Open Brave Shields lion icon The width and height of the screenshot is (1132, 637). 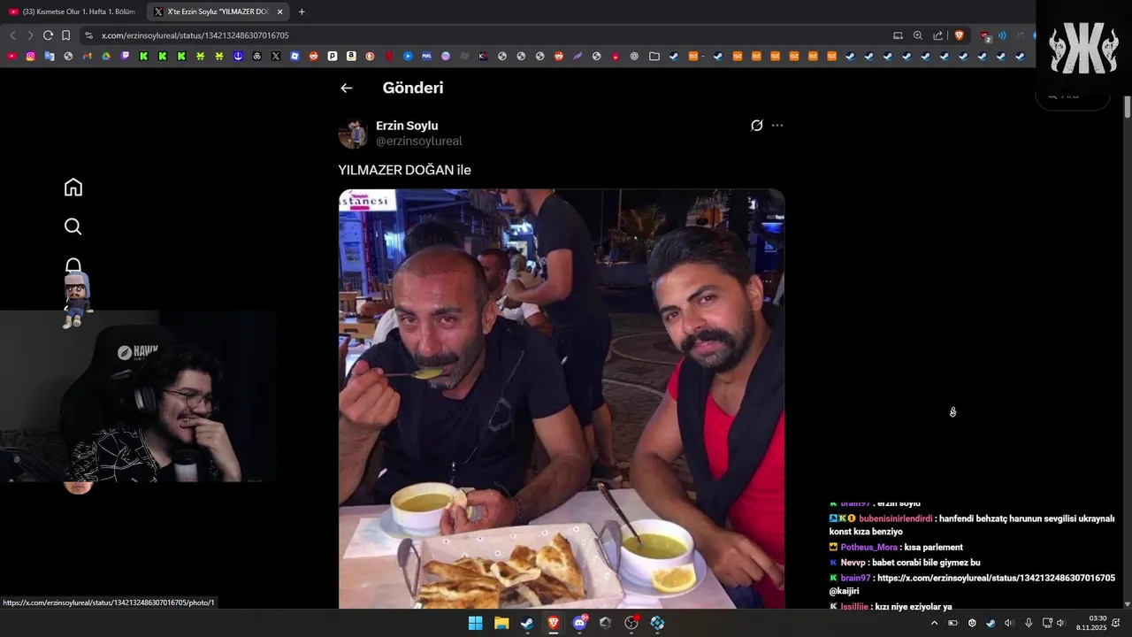point(959,35)
